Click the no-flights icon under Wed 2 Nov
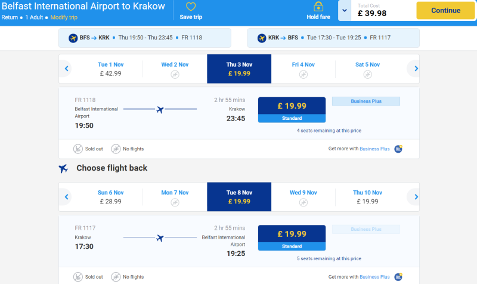 [x=175, y=74]
